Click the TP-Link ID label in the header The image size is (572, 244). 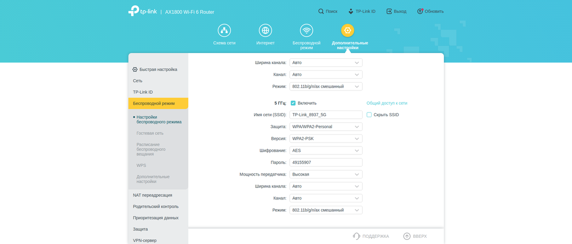coord(365,11)
